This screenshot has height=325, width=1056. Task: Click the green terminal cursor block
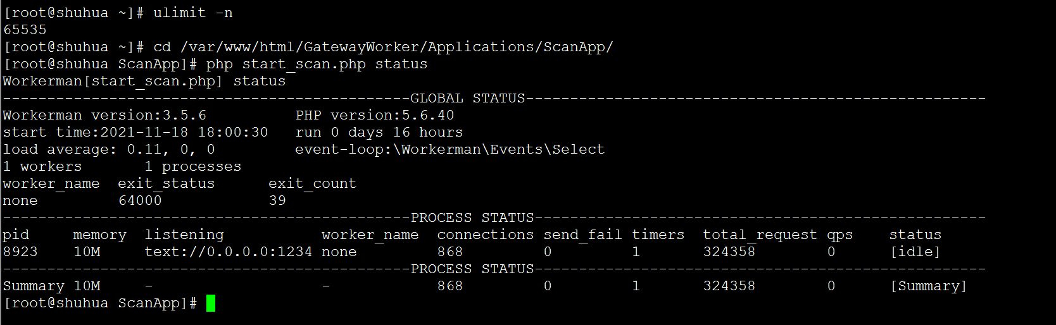(211, 304)
